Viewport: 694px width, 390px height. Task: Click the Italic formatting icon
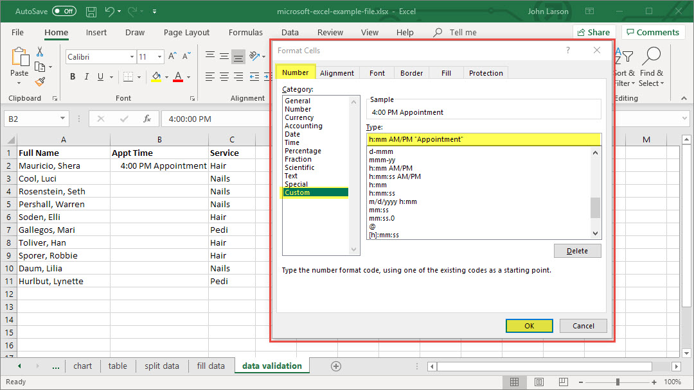click(x=86, y=77)
